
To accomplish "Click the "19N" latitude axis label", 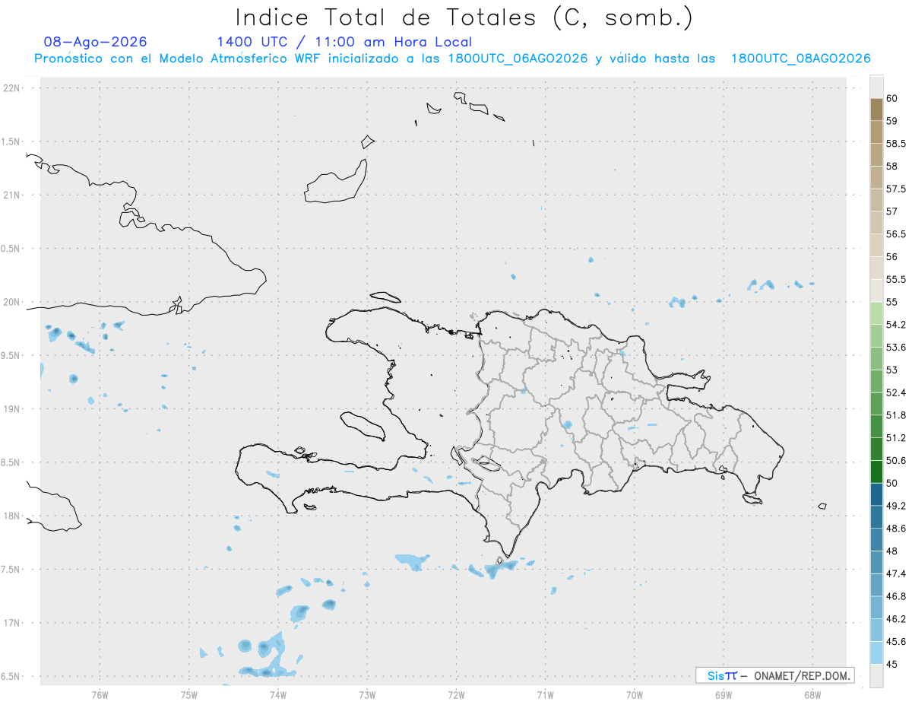I will coord(13,409).
